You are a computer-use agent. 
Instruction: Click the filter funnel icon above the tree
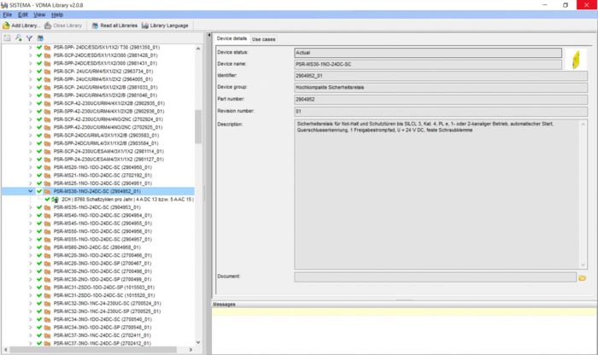coord(29,38)
